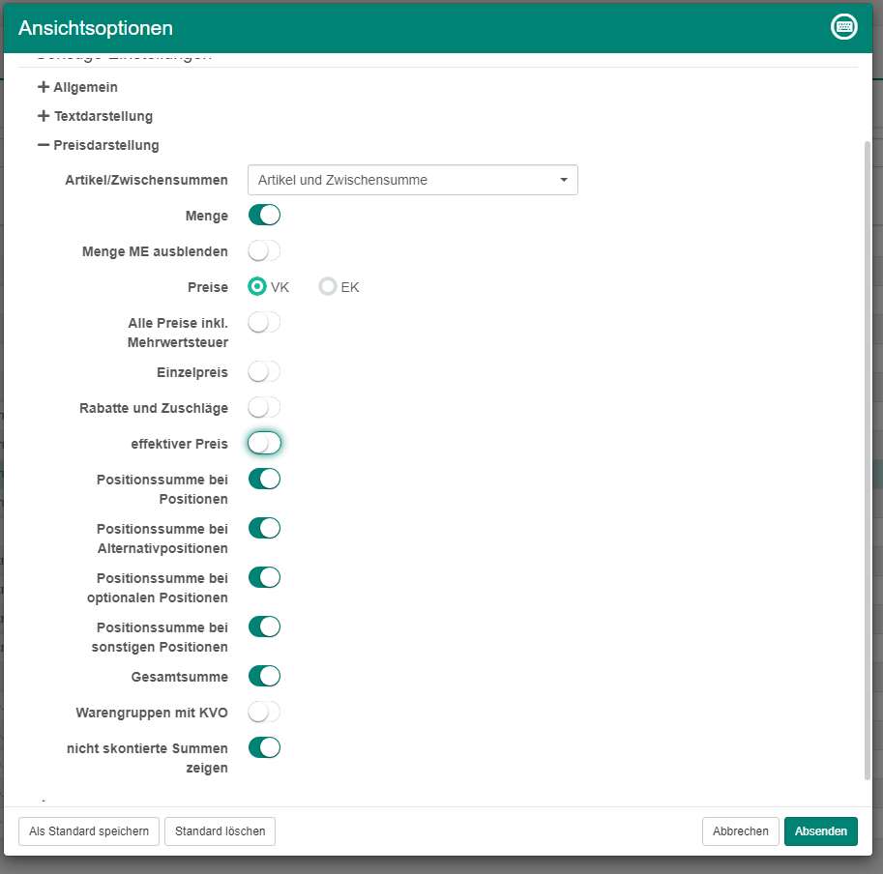Turn on Alle Preise inkl. Mehrwertsteuer
The width and height of the screenshot is (883, 874).
(264, 323)
